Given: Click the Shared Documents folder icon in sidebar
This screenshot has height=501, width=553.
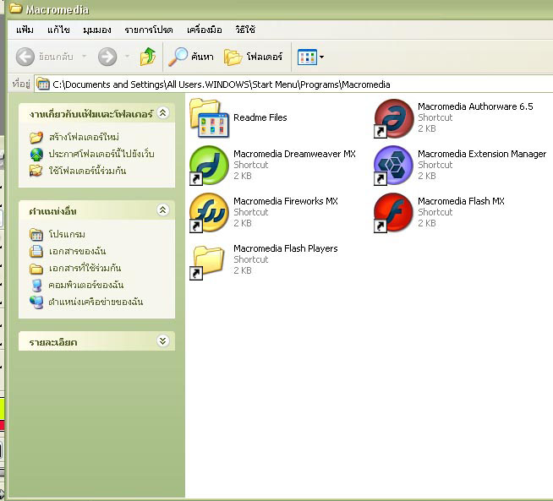Looking at the screenshot, I should pyautogui.click(x=36, y=269).
